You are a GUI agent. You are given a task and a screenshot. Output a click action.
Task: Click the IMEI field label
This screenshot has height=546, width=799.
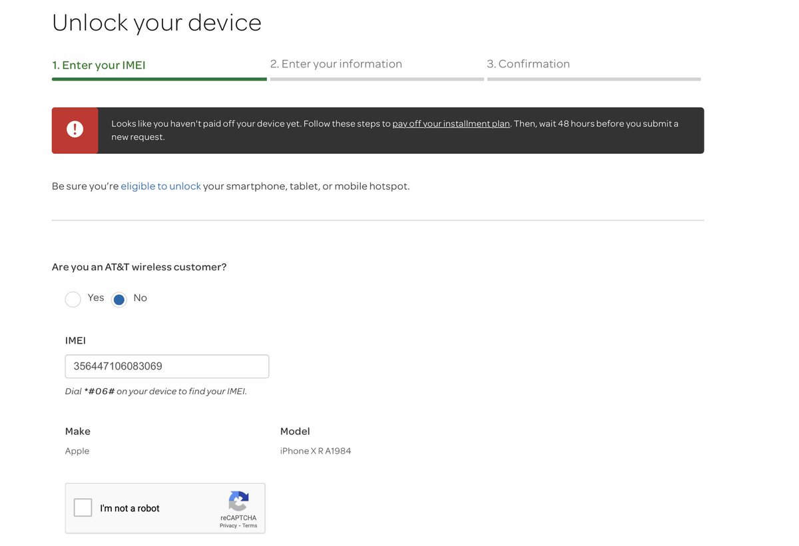coord(75,341)
